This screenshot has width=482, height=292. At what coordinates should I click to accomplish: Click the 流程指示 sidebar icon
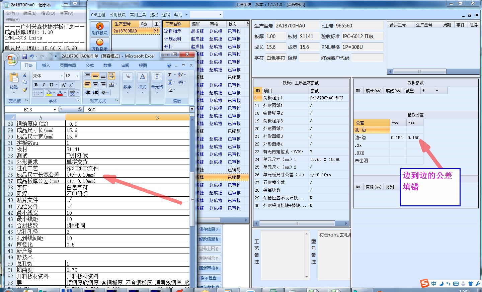100,44
